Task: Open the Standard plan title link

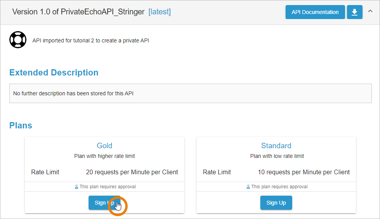Action: tap(276, 146)
